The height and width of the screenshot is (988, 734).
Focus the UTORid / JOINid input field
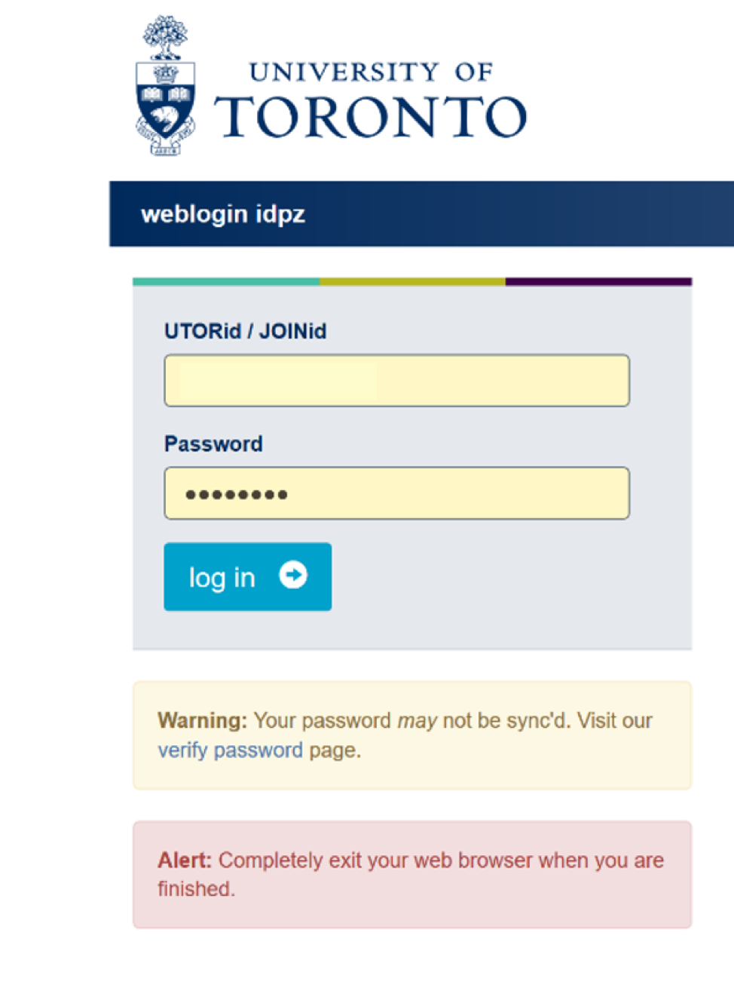pyautogui.click(x=396, y=381)
